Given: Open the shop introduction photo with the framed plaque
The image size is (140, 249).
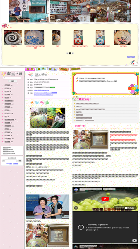Looking at the screenshot, I should tap(90, 140).
